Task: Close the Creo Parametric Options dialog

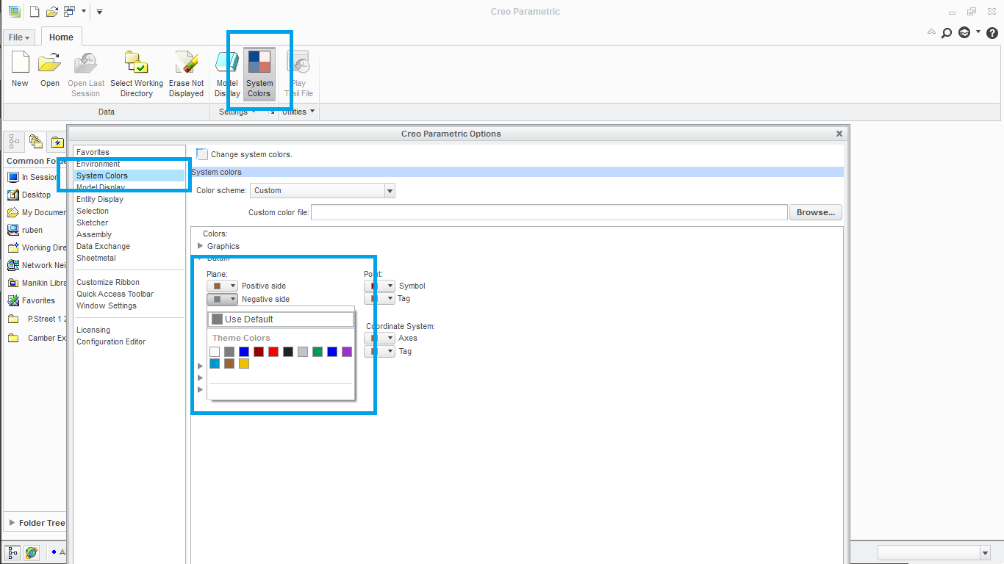Action: click(839, 134)
